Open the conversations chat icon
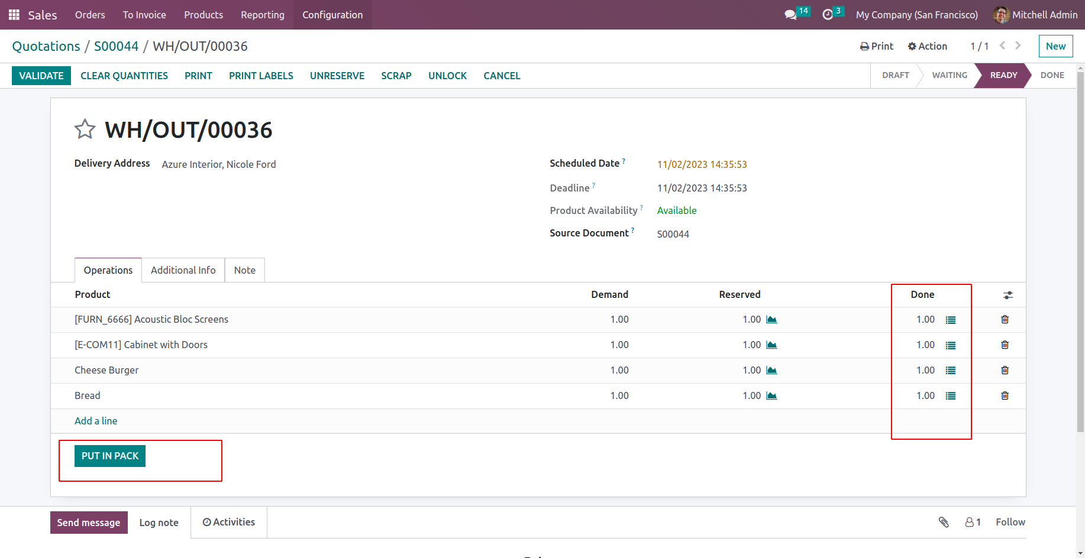The height and width of the screenshot is (558, 1085). pos(790,15)
